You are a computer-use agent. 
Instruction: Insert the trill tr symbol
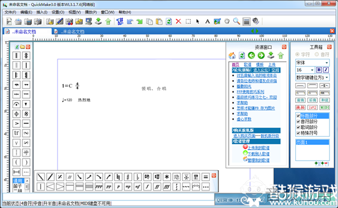pyautogui.click(x=16, y=133)
